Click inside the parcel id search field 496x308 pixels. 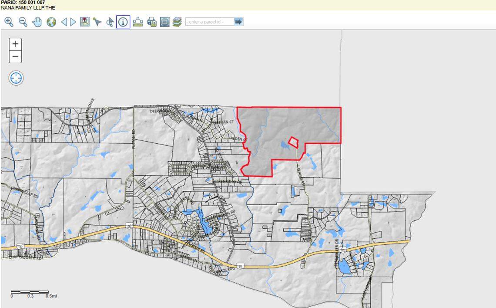tap(208, 21)
